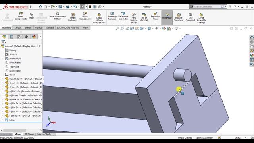The width and height of the screenshot is (254, 143).
Task: Select the MBD ribbon tab
Action: [85, 28]
